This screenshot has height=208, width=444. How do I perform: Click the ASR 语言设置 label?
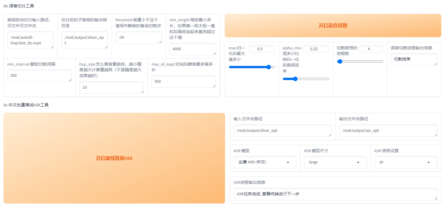point(387,151)
